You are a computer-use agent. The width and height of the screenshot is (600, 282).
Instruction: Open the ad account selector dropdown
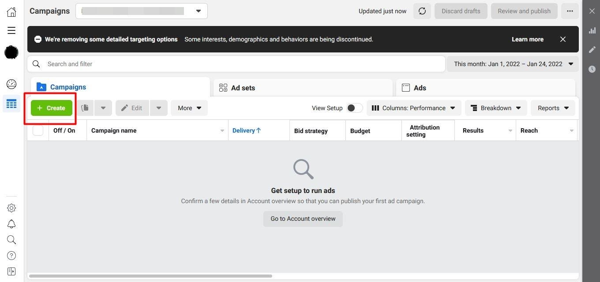click(142, 11)
